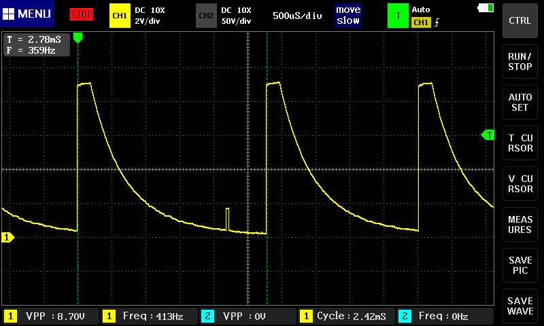Select the T = 2.78mS cursor readout box
Screen dimensions: 544x326
[37, 45]
